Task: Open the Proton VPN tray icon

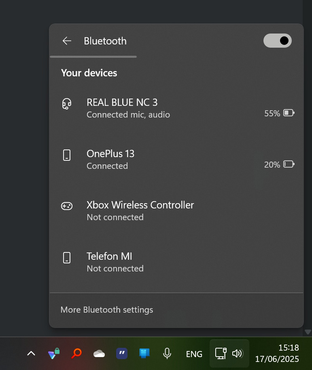Action: click(54, 354)
